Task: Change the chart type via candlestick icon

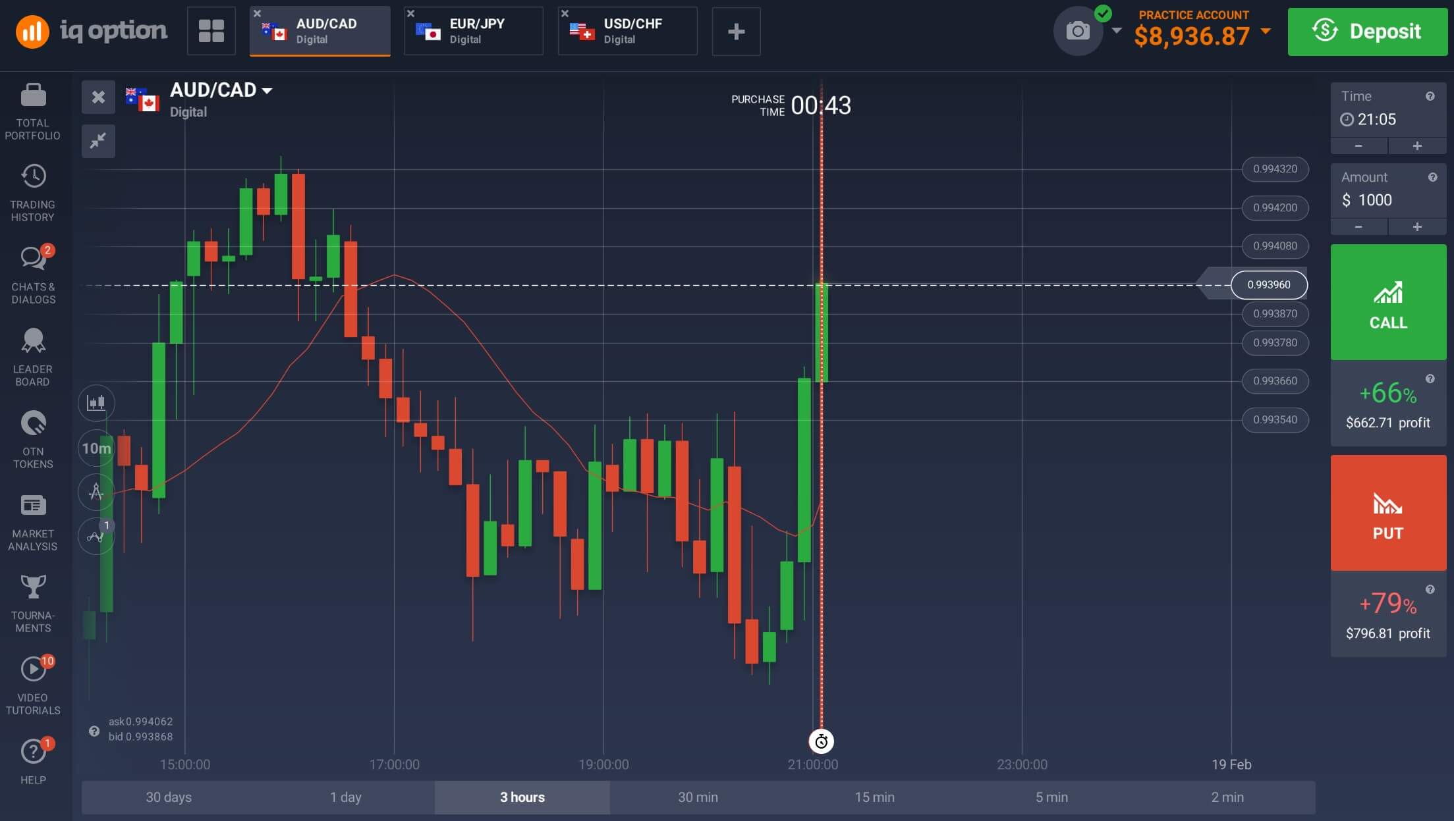Action: [96, 403]
